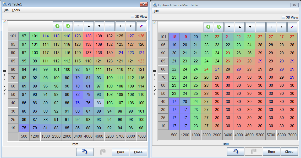Click the undo arrow in Ignition Advance window
This screenshot has width=301, height=158.
(236, 151)
